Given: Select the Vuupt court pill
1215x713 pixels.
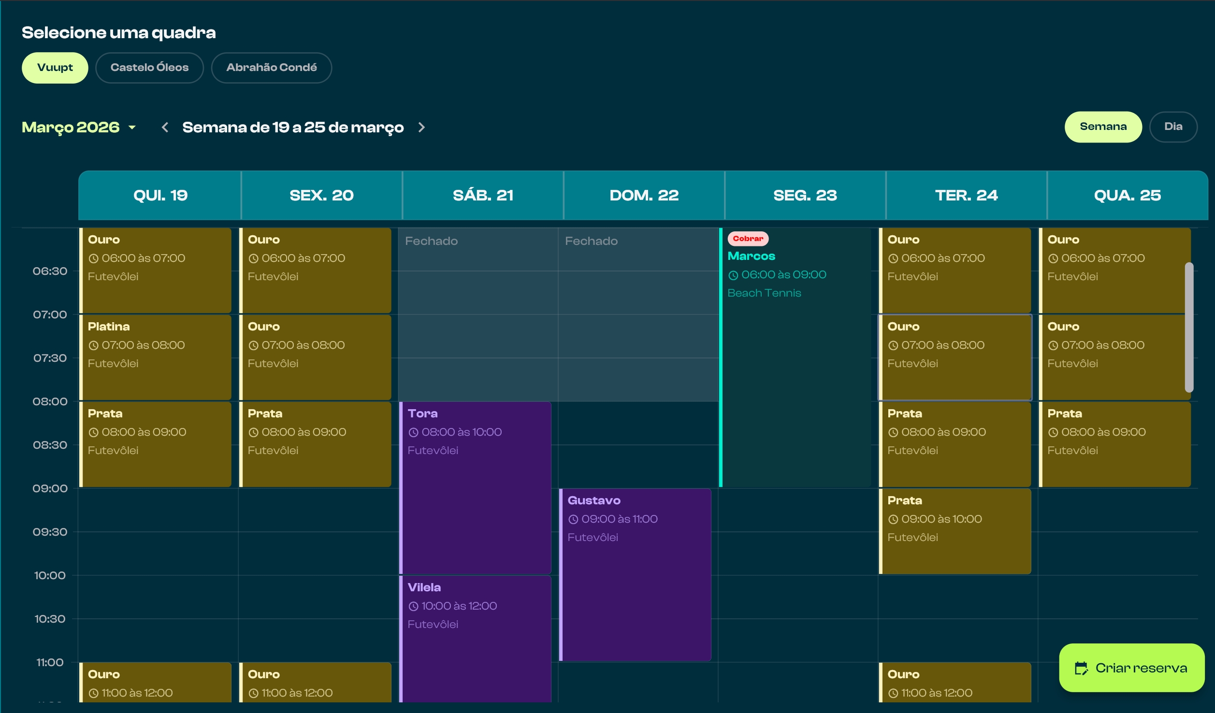Looking at the screenshot, I should click(55, 68).
